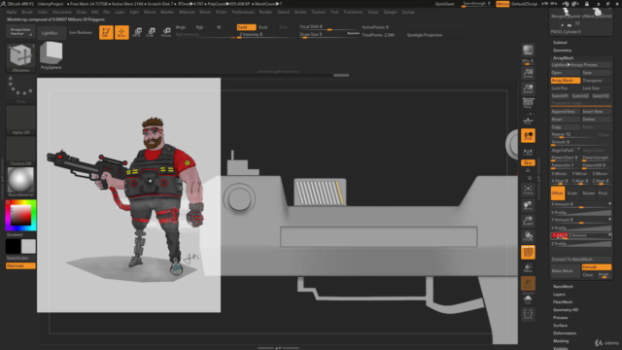Pick a hue in the color picker

coord(20,215)
